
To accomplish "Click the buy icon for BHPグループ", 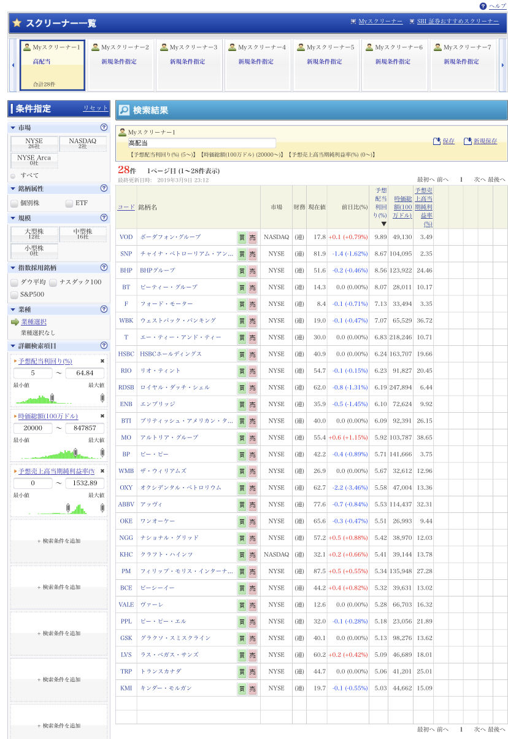I will 242,270.
